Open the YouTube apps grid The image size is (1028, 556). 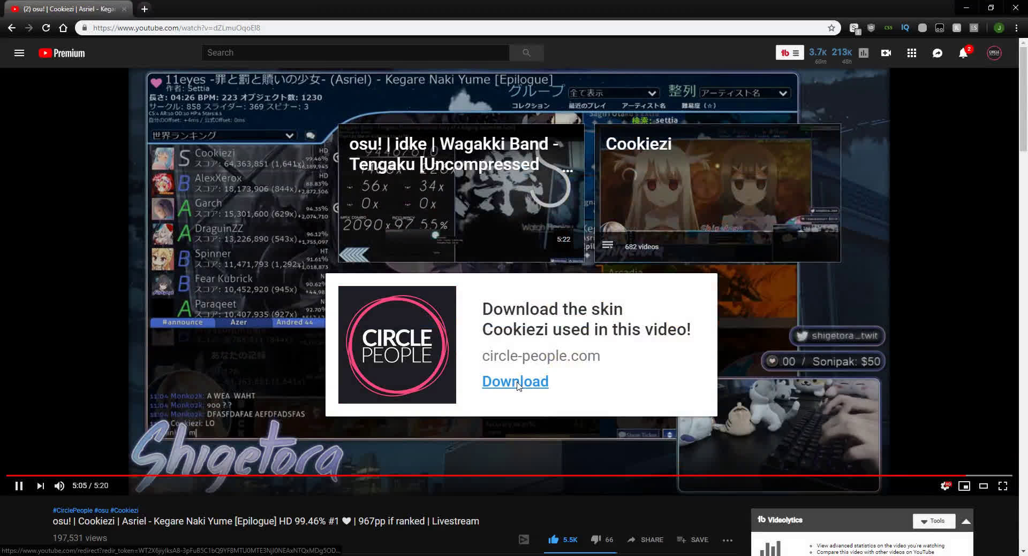(912, 53)
